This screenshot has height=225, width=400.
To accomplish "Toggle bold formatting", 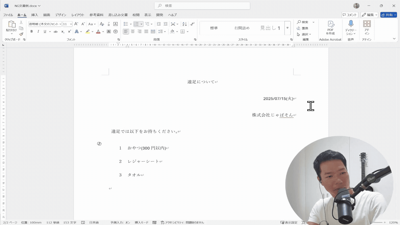I will (32, 32).
